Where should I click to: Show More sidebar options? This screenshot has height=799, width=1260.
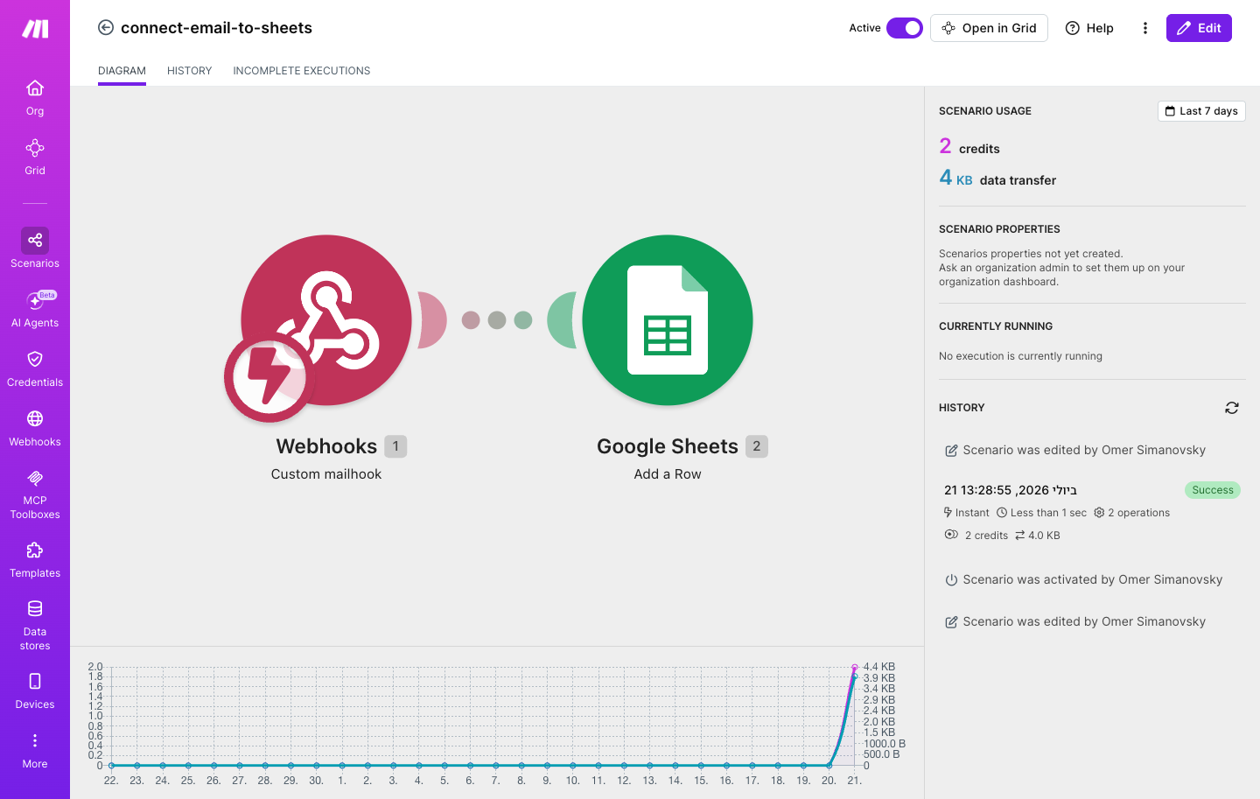click(x=35, y=751)
